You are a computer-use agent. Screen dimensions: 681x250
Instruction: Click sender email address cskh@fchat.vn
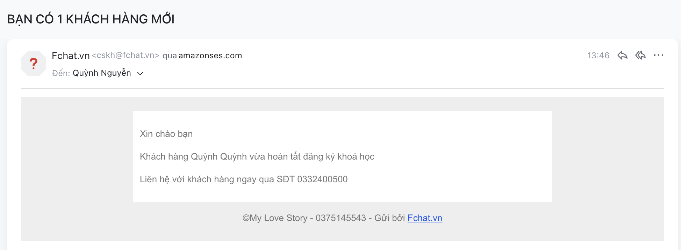point(126,56)
